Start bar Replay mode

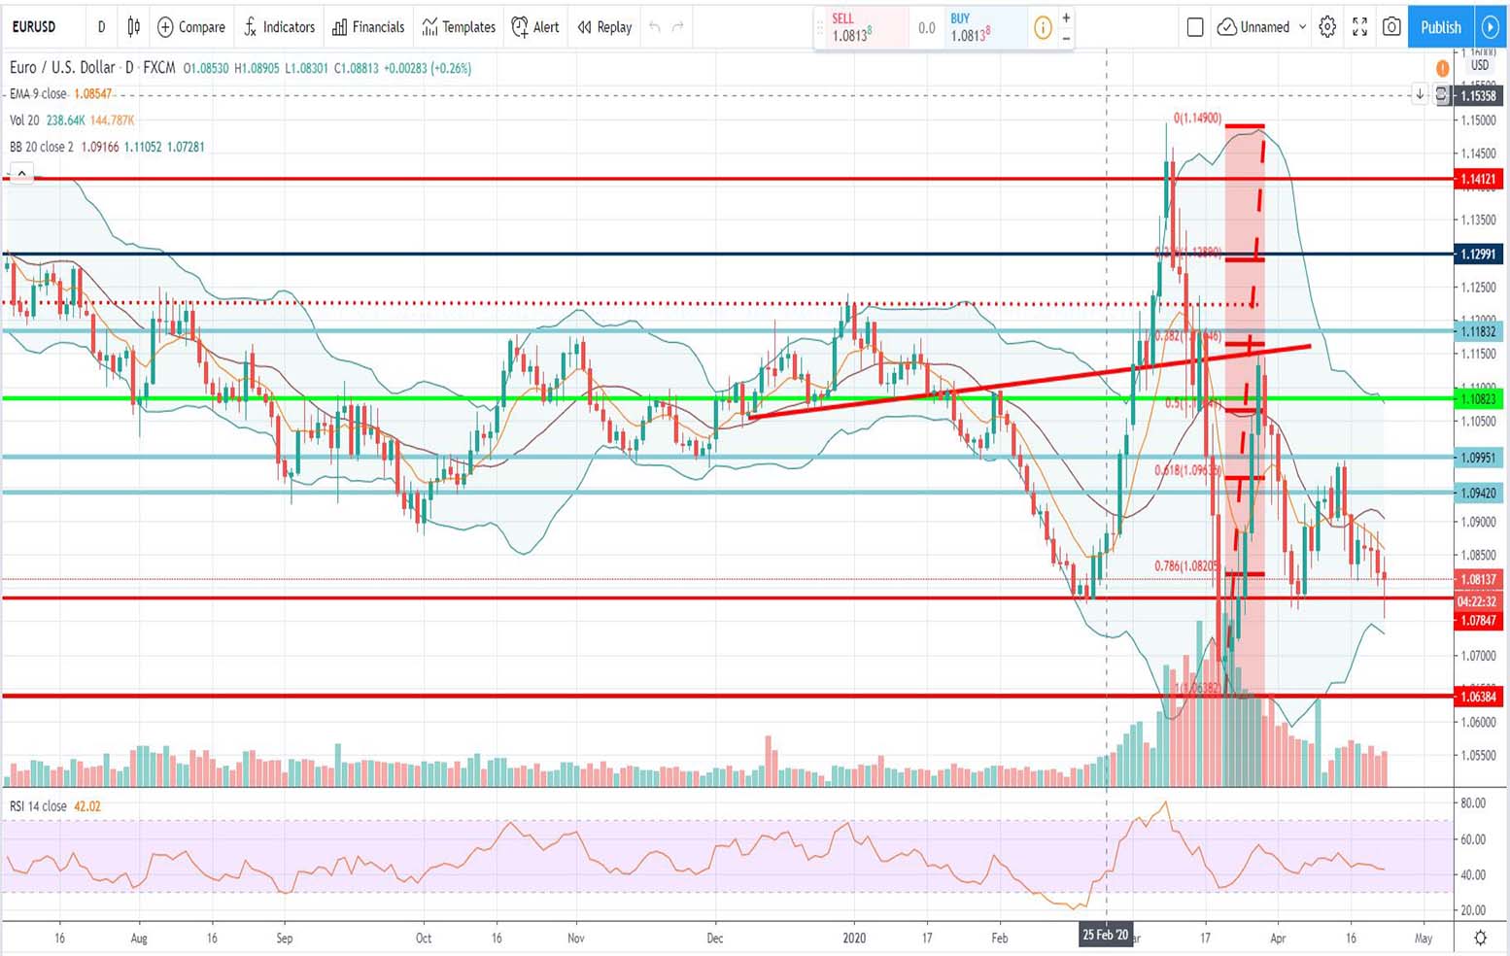(x=604, y=27)
